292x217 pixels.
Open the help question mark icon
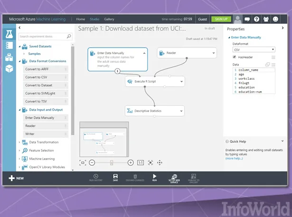(256, 19)
